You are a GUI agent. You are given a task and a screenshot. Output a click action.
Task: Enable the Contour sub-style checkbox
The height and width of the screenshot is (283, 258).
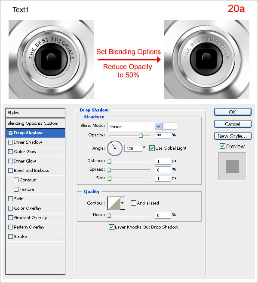coord(16,180)
